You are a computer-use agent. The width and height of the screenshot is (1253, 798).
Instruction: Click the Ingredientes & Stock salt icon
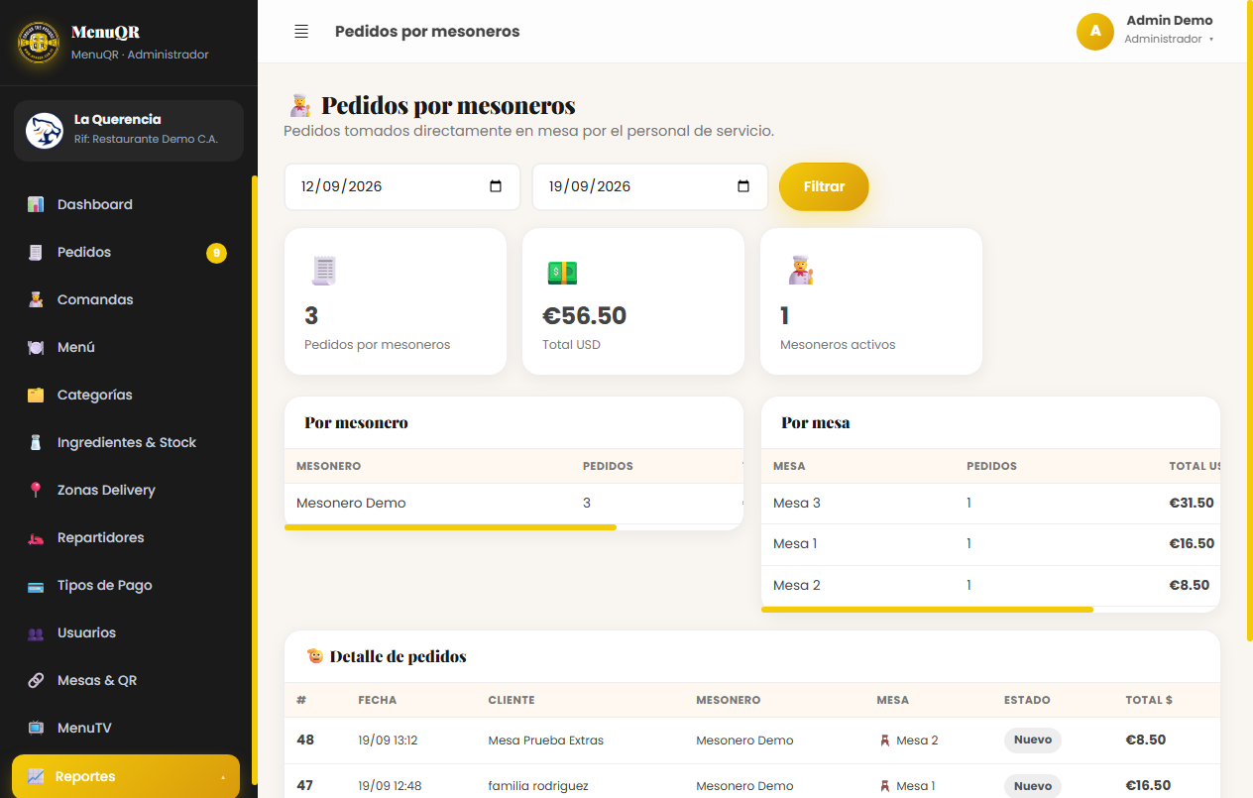pyautogui.click(x=36, y=442)
